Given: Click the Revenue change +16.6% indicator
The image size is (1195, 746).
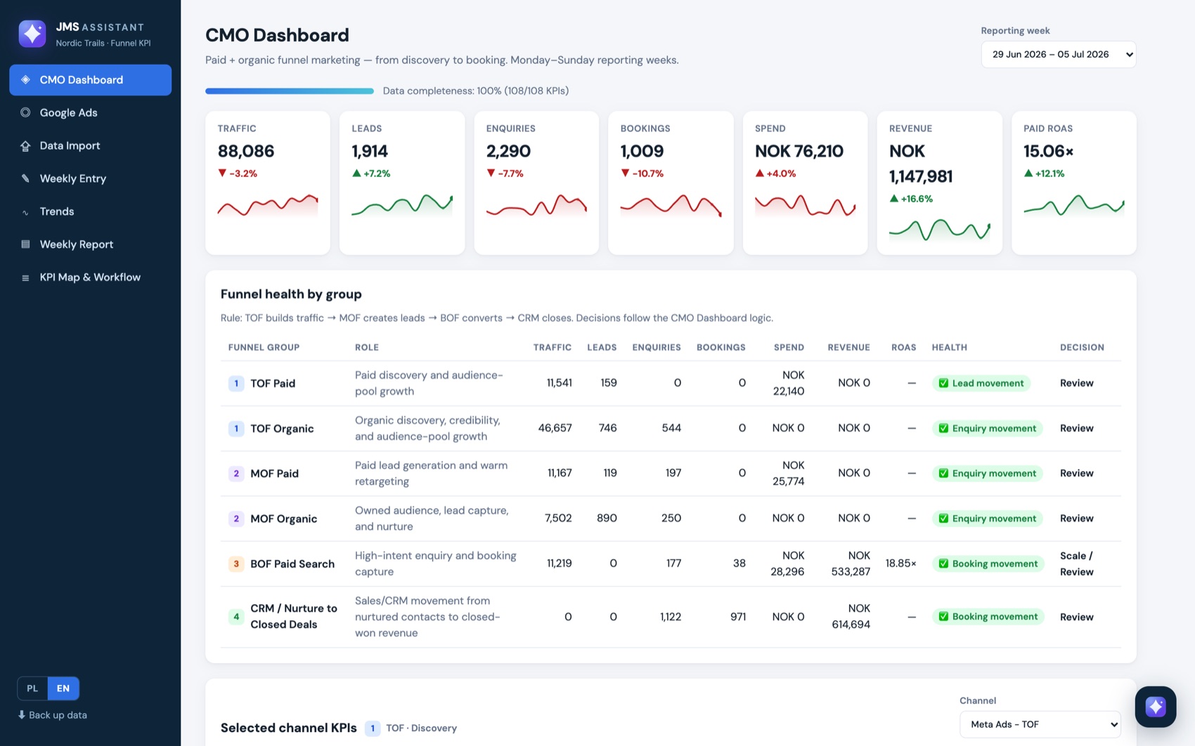Looking at the screenshot, I should [x=911, y=199].
